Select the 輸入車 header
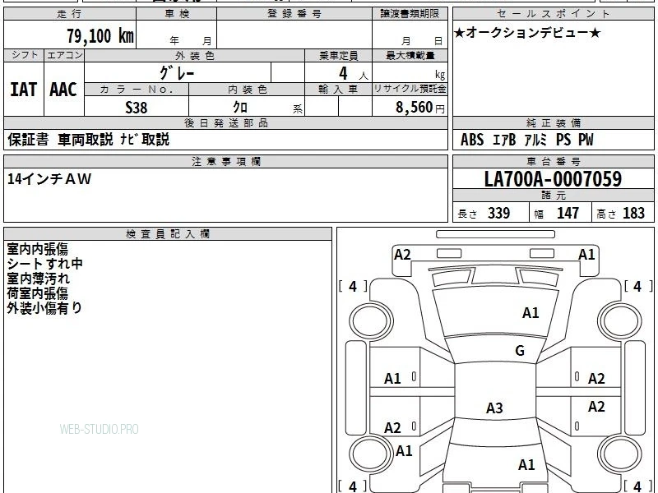Screen dimensions: 658x493 click(x=338, y=89)
